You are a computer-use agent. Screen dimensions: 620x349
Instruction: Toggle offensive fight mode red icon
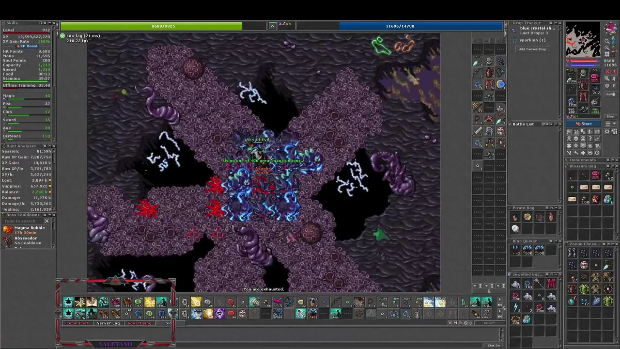pyautogui.click(x=607, y=71)
